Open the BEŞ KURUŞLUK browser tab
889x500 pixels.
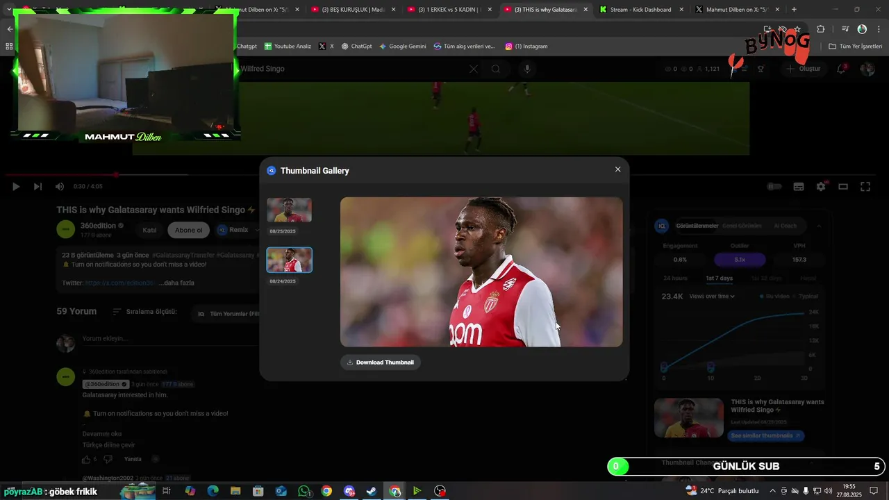pos(353,10)
